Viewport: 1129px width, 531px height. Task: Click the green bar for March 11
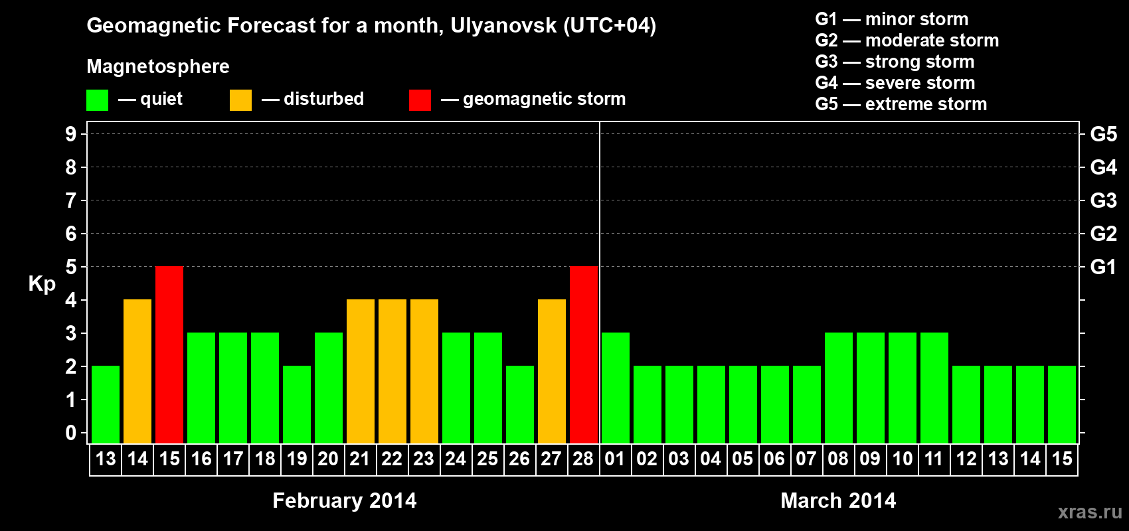pyautogui.click(x=934, y=388)
